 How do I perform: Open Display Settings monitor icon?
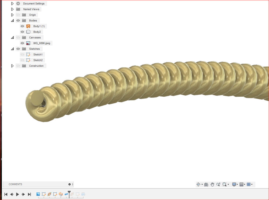(234, 184)
